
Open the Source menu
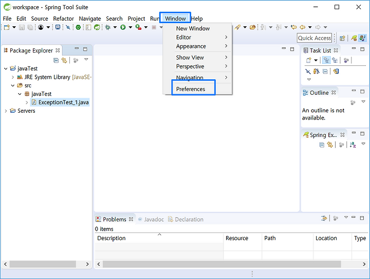pos(40,19)
